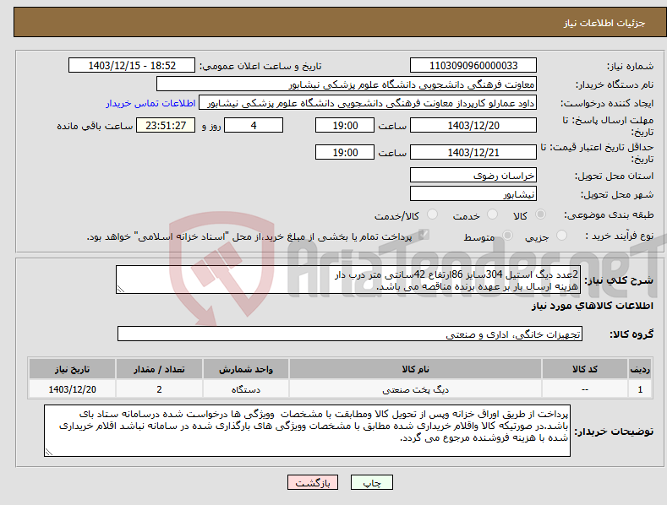Screen dimensions: 667x505
Task: Click the resize handle of the description box
Action: (x=121, y=289)
